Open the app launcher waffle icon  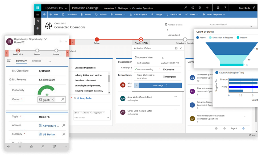38,8
